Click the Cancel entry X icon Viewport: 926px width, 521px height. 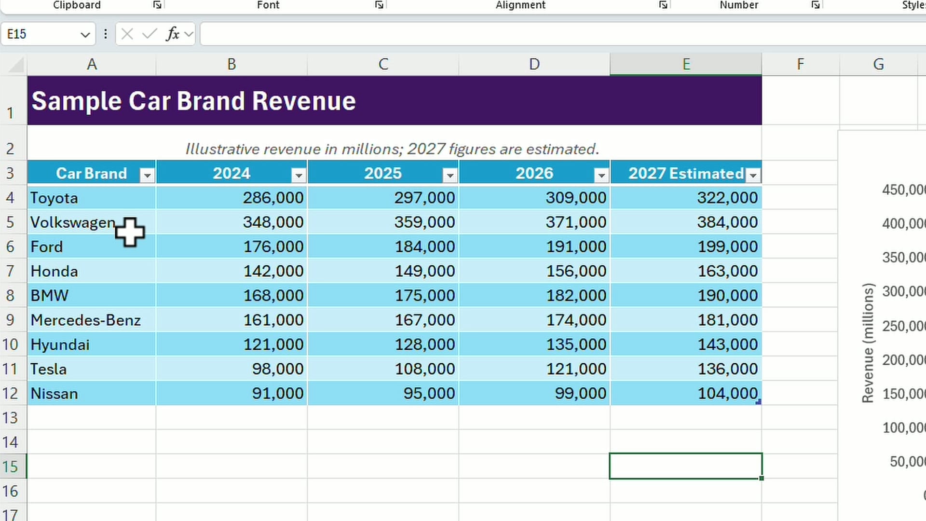click(x=127, y=34)
